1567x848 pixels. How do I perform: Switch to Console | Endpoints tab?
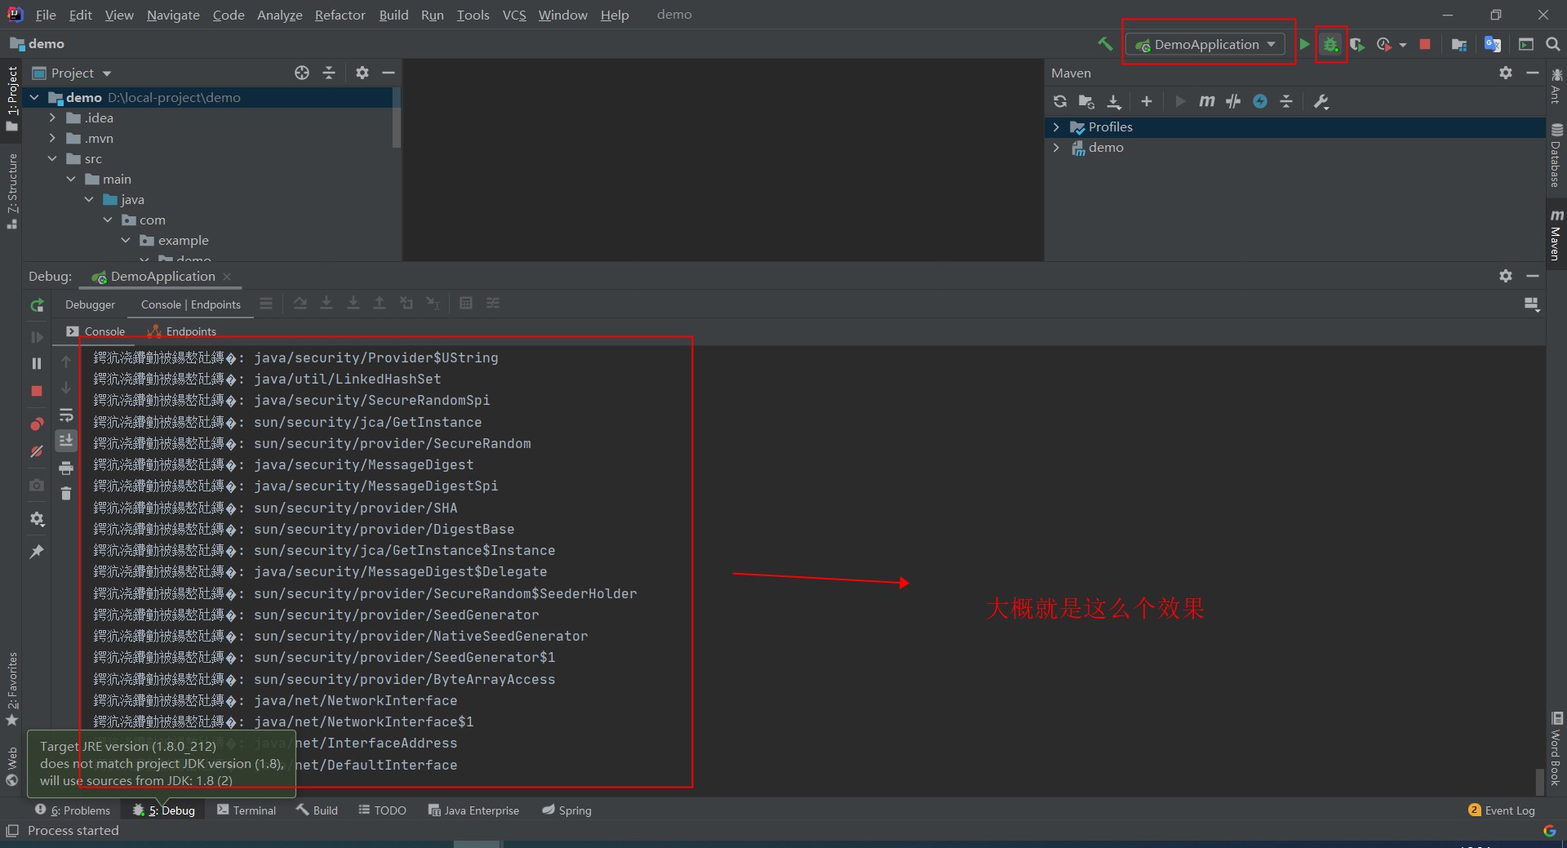[191, 304]
